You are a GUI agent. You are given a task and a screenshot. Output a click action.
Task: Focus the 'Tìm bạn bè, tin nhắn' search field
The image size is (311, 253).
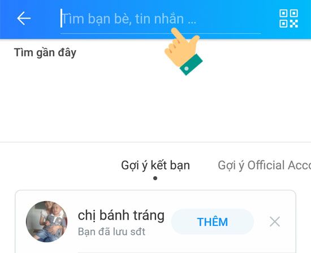[161, 19]
